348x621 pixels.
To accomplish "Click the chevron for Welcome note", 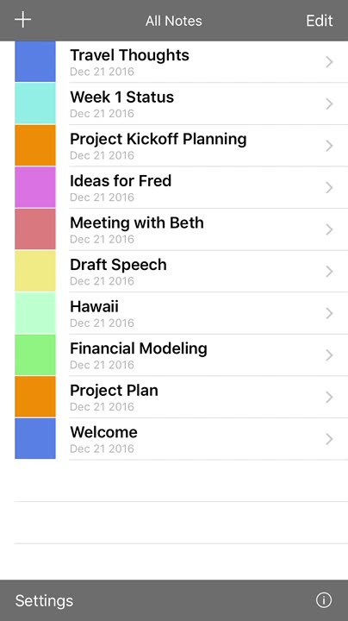I will tap(329, 439).
